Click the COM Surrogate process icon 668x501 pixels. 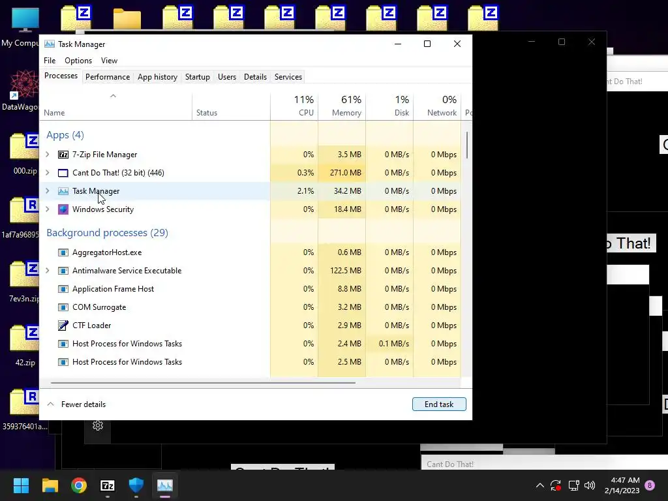point(63,308)
